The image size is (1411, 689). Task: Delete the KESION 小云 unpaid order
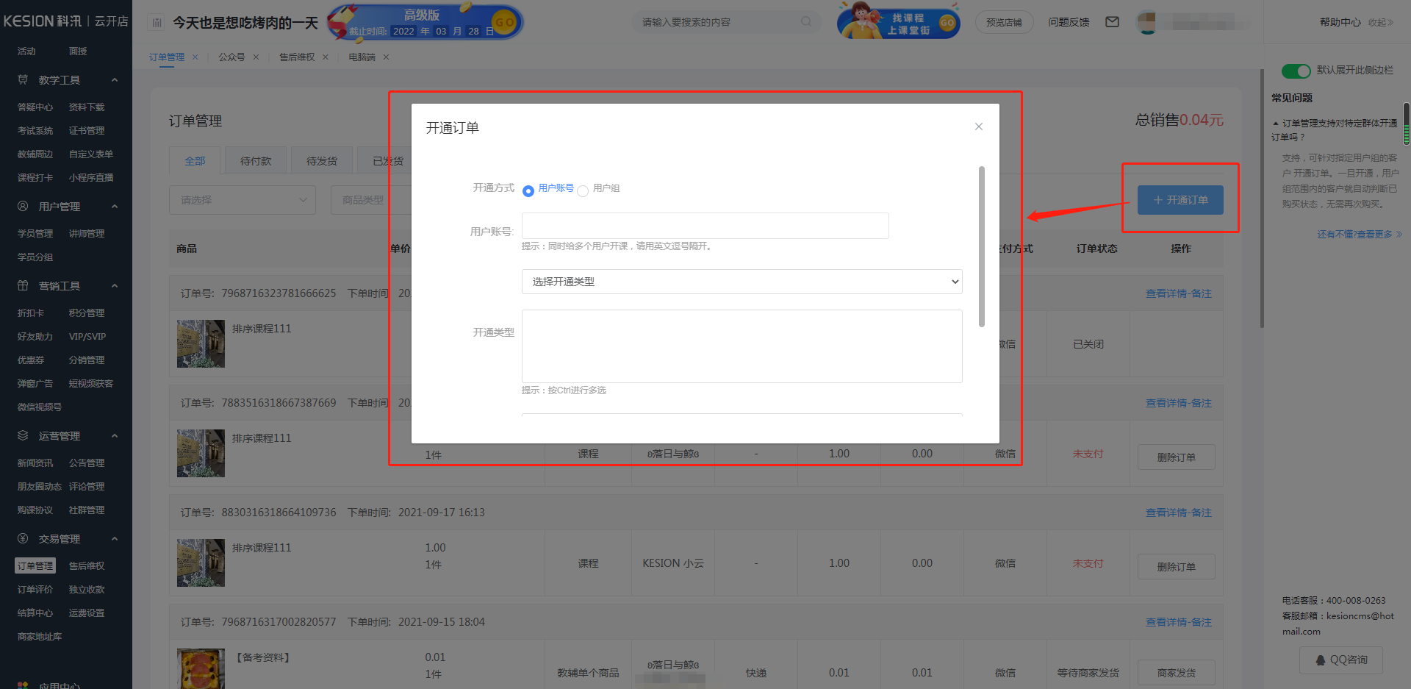[x=1176, y=566]
